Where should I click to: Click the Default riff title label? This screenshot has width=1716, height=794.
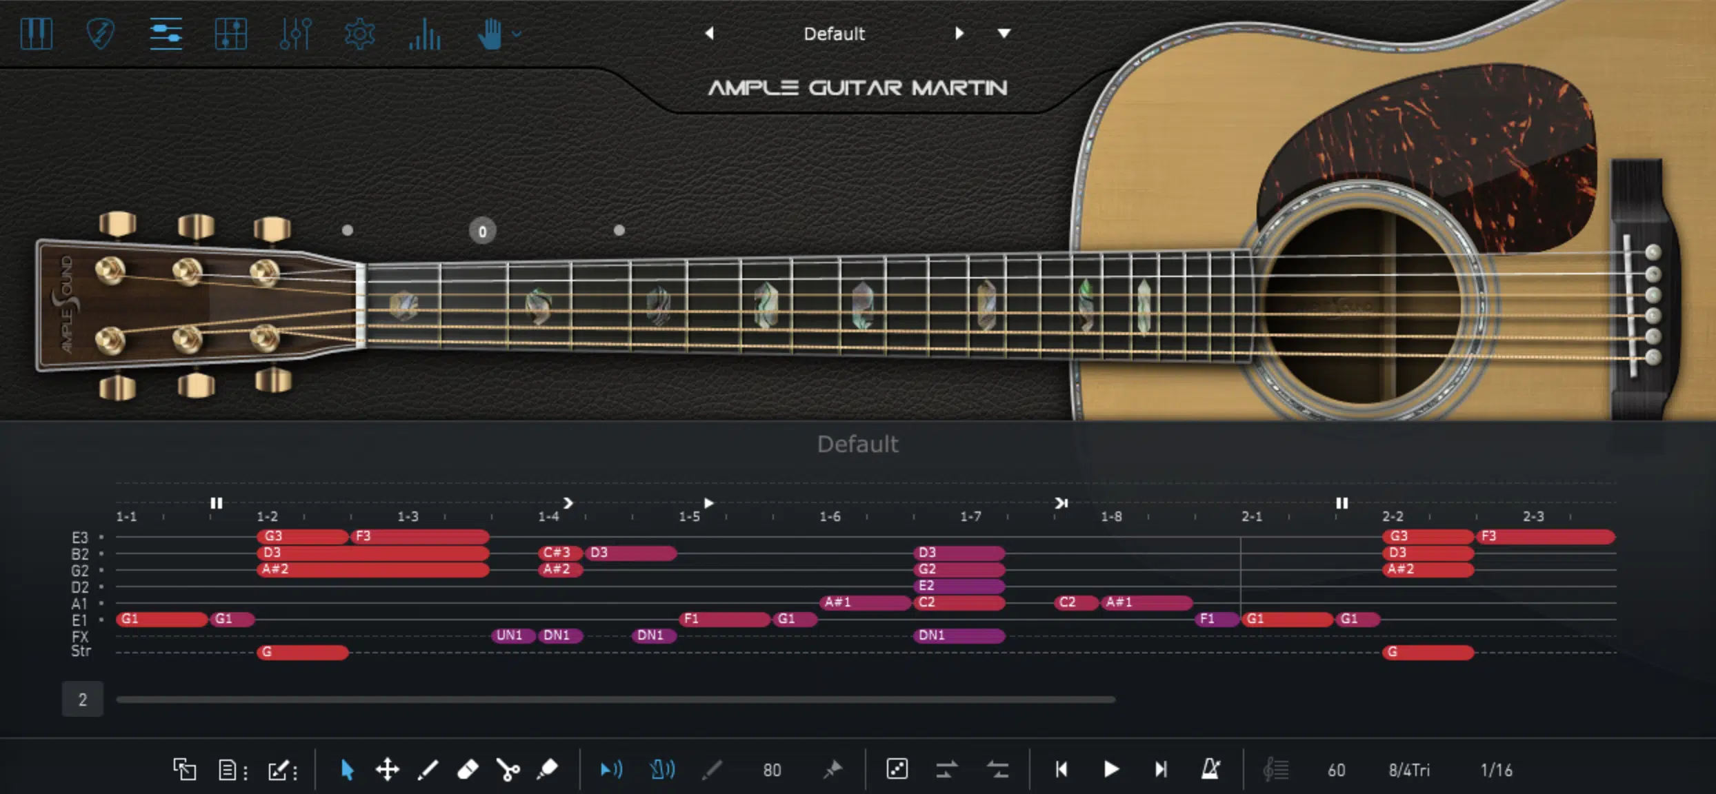[858, 445]
